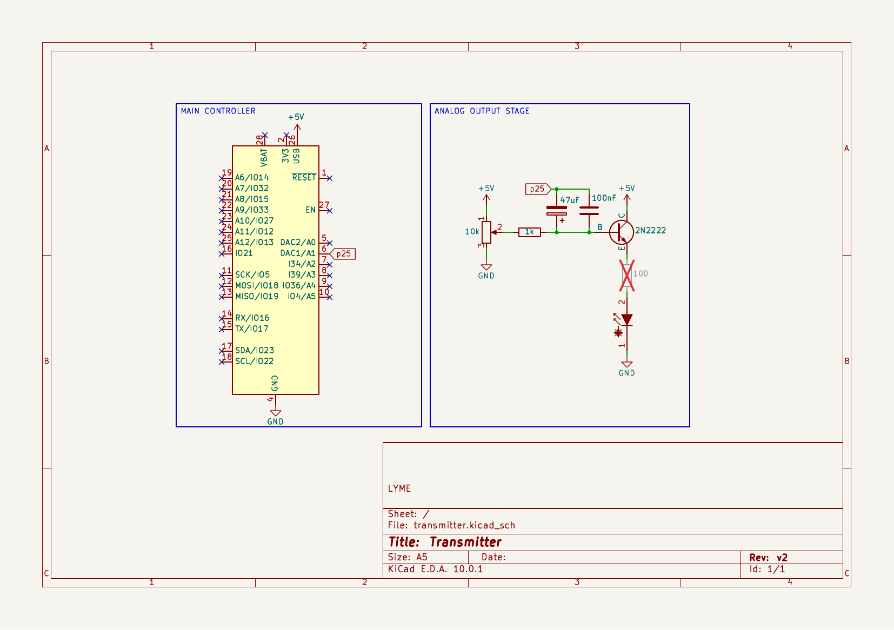
Task: Click the IO36/A4 pin name
Action: 299,286
